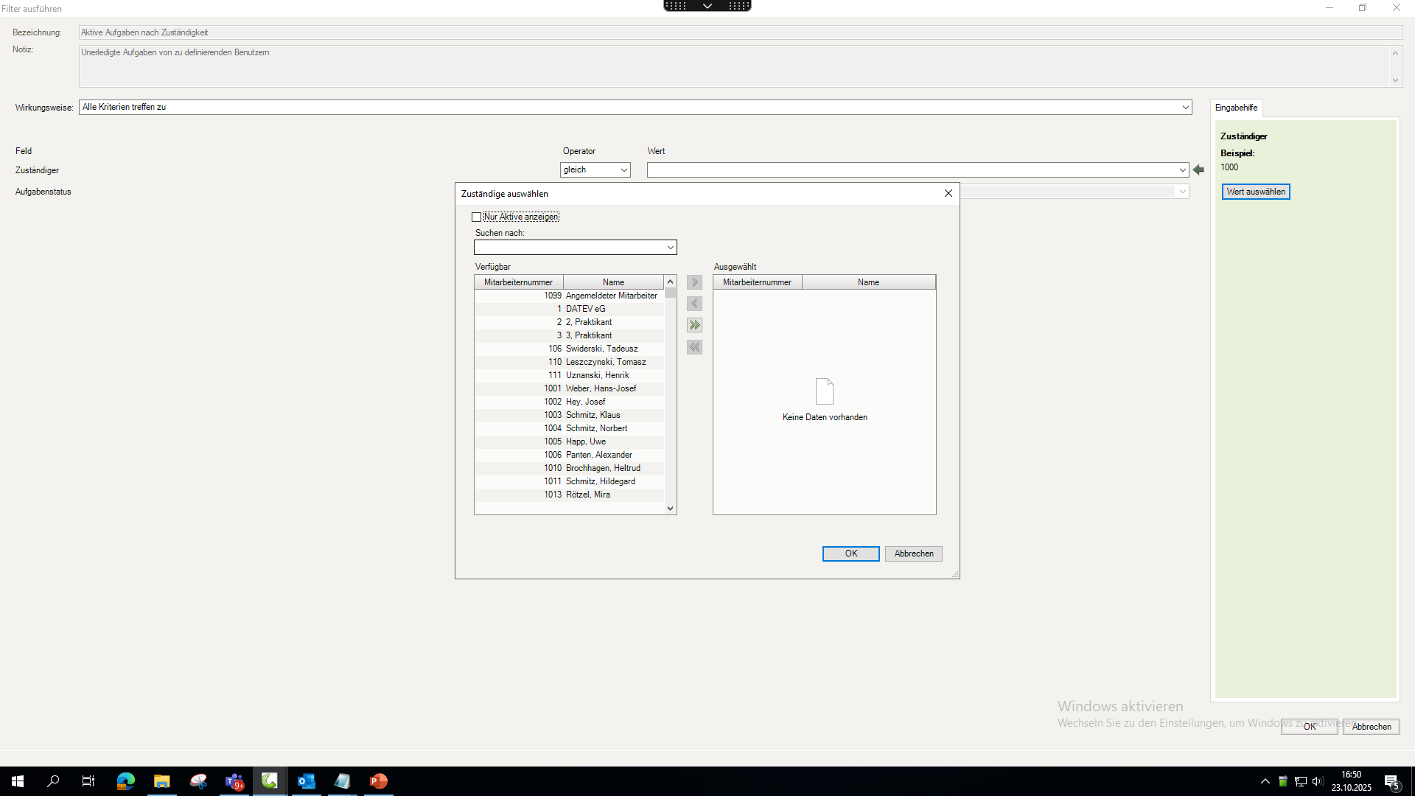Open the gleich operator dropdown
This screenshot has height=796, width=1415.
click(x=623, y=170)
